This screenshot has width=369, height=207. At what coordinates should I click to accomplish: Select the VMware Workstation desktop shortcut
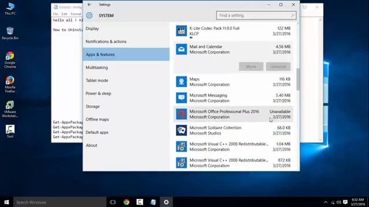[x=10, y=109]
